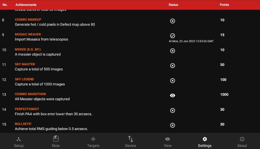This screenshot has height=149, width=260.
Task: Click the PAA box error description
Action: tap(53, 114)
